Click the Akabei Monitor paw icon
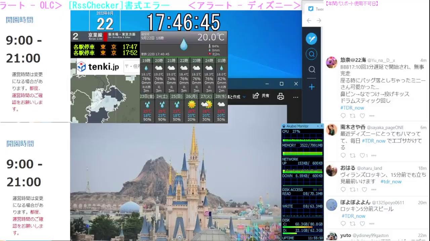Screen dimensions: 430x241 (x=284, y=126)
